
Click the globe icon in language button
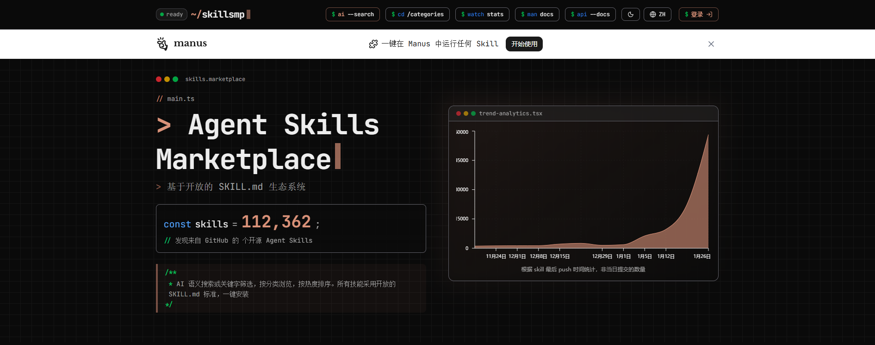click(x=653, y=14)
